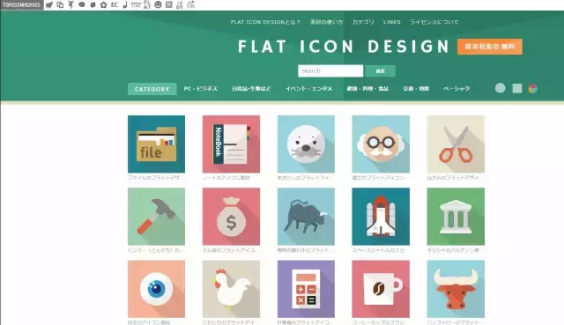This screenshot has width=564, height=325.
Task: Open the 'FLAT ICON DESIGNとは？' header link
Action: [265, 22]
